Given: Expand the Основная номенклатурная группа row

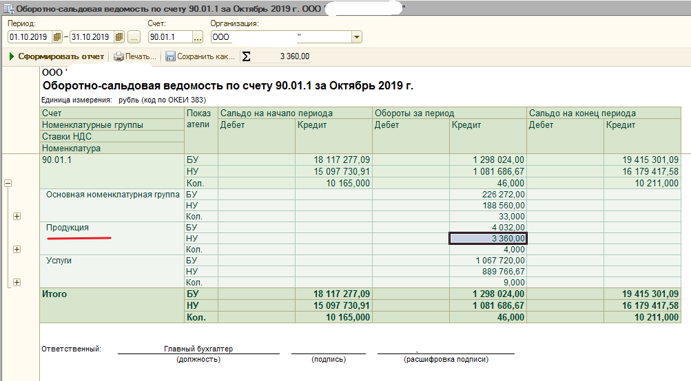Looking at the screenshot, I should click(17, 216).
